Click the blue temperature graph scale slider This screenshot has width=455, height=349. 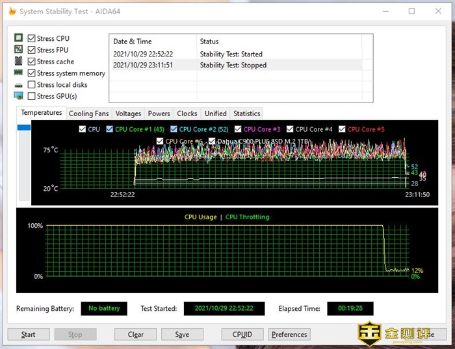click(x=24, y=128)
